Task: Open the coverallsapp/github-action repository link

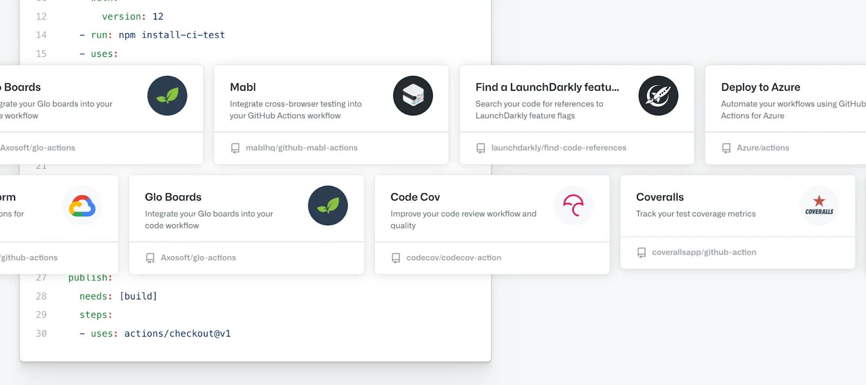Action: point(704,252)
